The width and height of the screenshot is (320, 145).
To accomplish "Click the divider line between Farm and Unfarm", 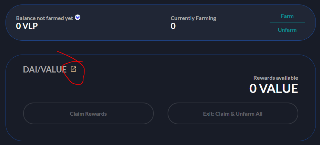I will pos(287,22).
